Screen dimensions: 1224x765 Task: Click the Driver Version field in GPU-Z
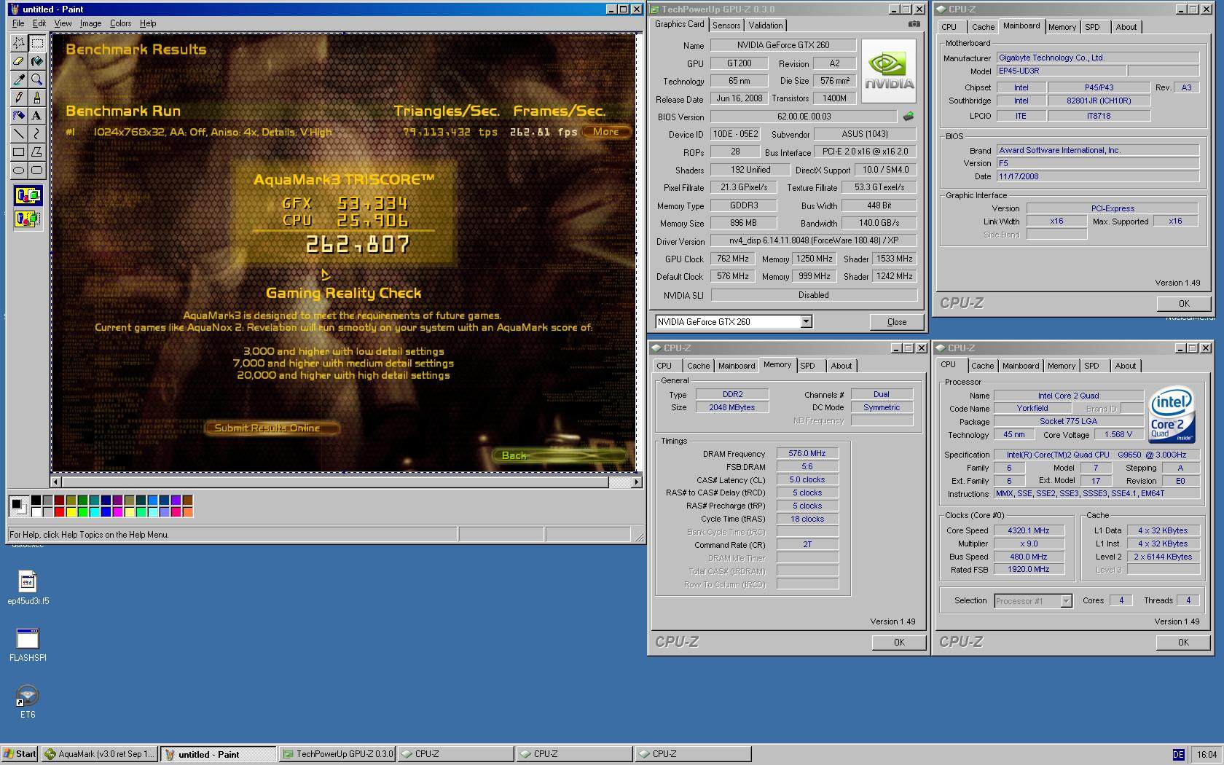click(x=813, y=240)
